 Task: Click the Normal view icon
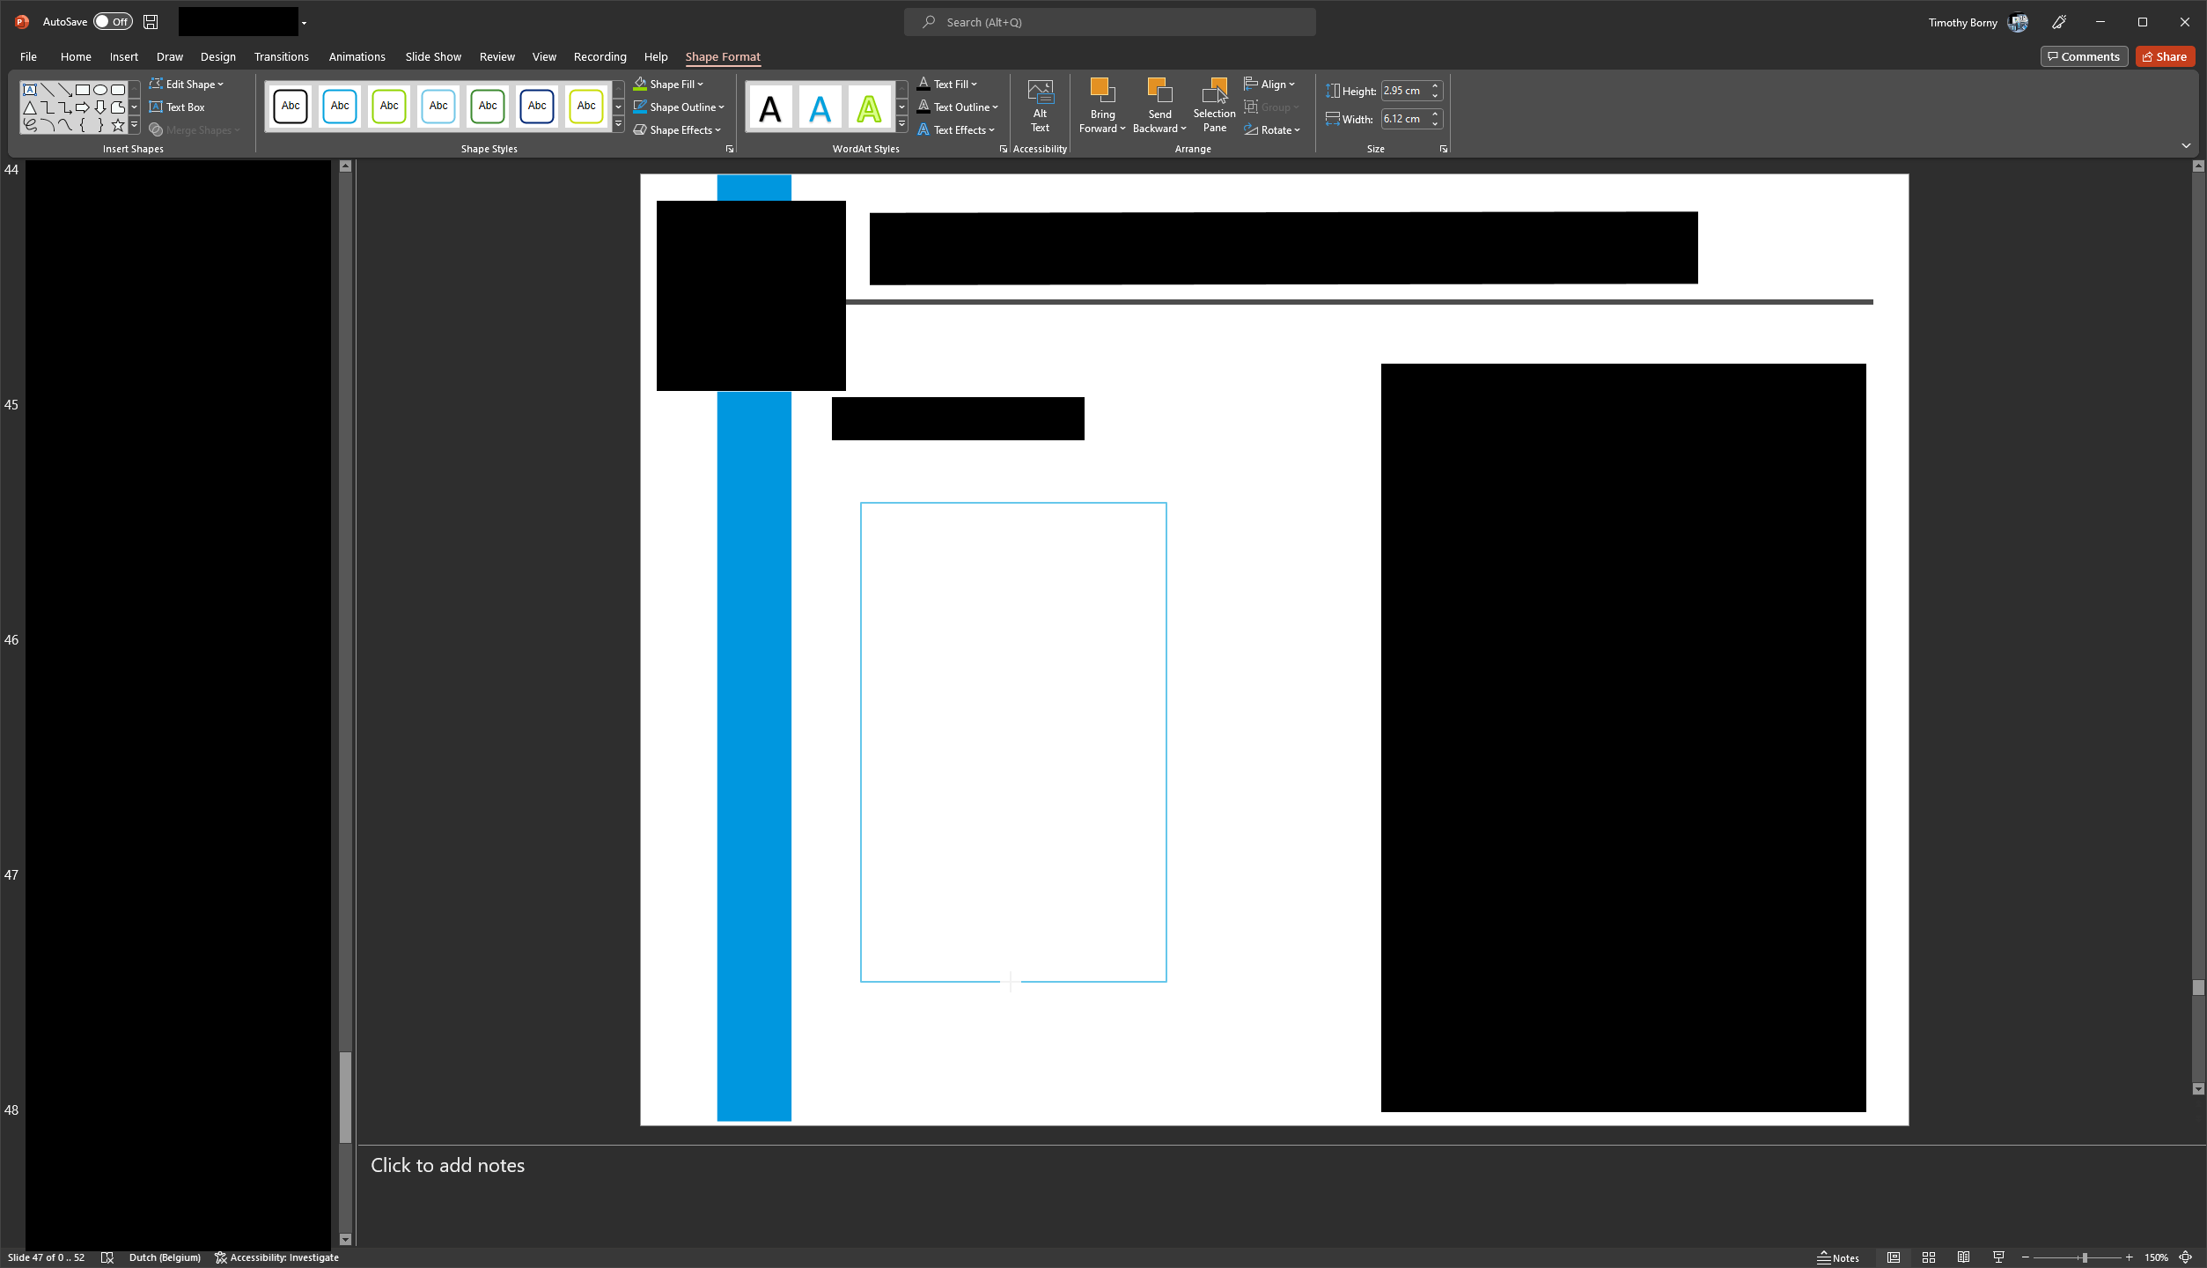point(1893,1257)
